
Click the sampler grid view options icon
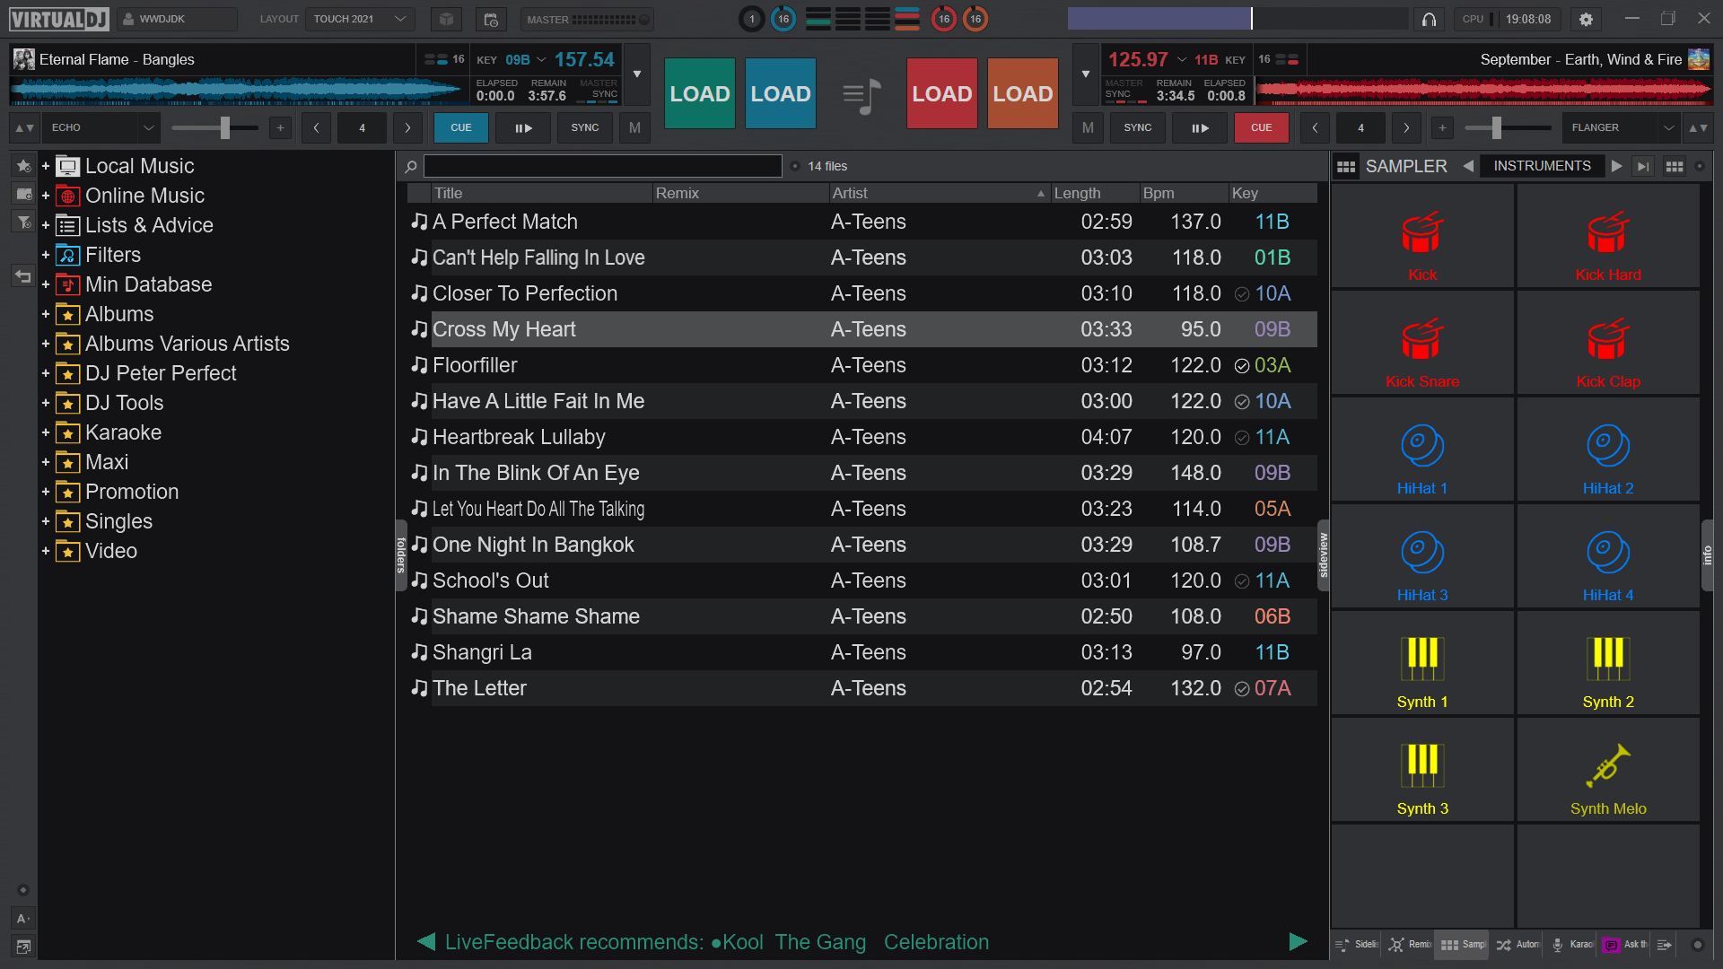click(x=1674, y=166)
